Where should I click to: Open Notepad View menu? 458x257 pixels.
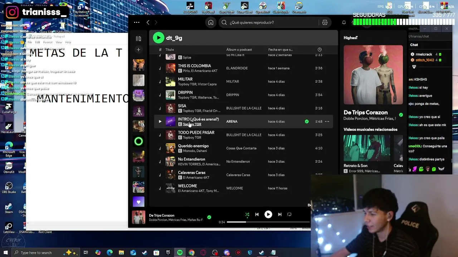coord(59,42)
